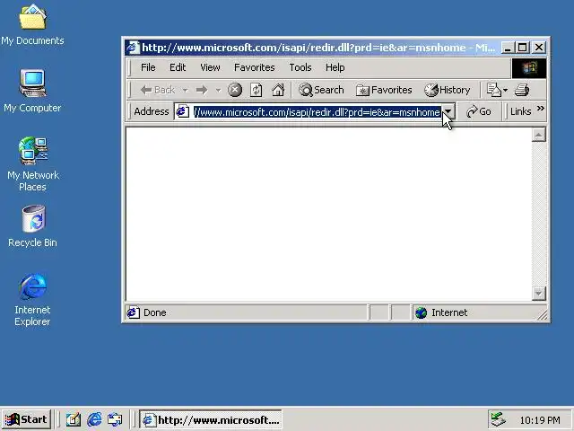Go to the Home page icon
The width and height of the screenshot is (574, 431).
pos(278,90)
